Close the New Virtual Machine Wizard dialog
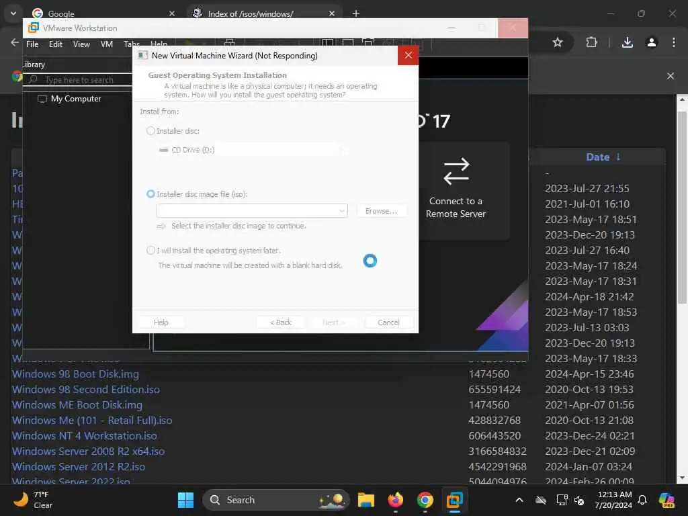Screen dimensions: 688x516 [408, 55]
